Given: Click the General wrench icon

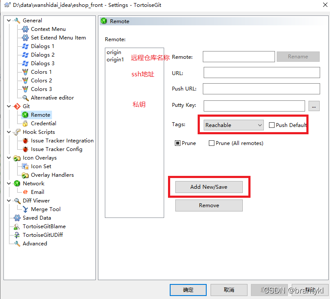Looking at the screenshot, I should coord(17,21).
